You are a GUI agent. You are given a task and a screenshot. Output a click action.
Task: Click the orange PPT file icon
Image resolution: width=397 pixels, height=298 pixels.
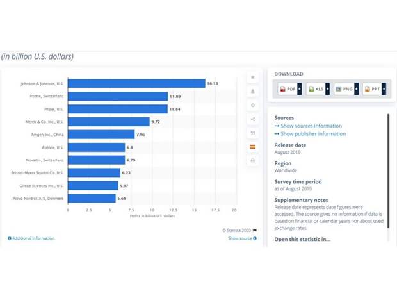pyautogui.click(x=367, y=89)
